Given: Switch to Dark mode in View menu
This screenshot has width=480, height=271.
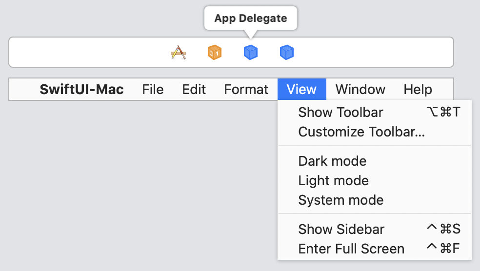Looking at the screenshot, I should tap(332, 161).
